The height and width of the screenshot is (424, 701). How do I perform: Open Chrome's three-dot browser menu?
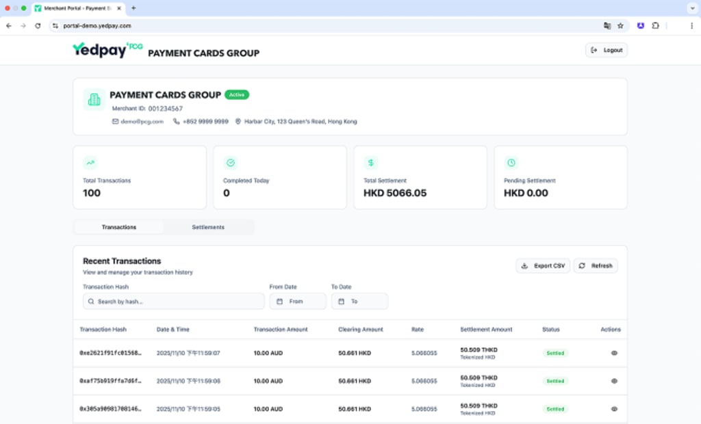(x=692, y=25)
